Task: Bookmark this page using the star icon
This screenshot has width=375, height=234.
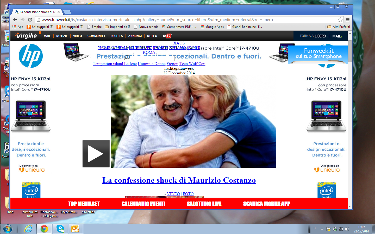Action: click(x=340, y=19)
